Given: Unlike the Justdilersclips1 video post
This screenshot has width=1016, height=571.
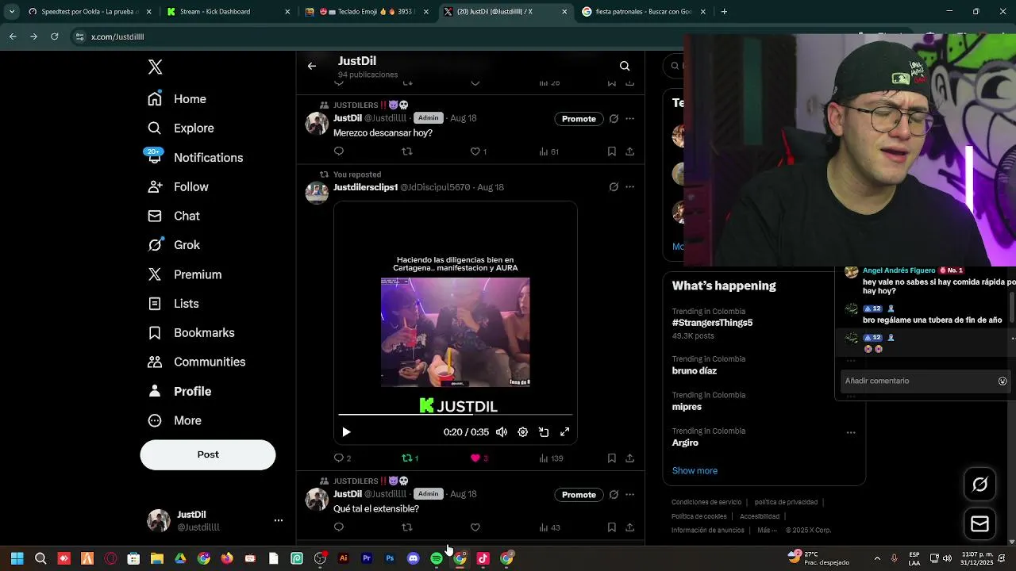Looking at the screenshot, I should (x=479, y=458).
